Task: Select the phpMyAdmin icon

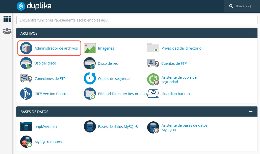Action: click(x=26, y=126)
